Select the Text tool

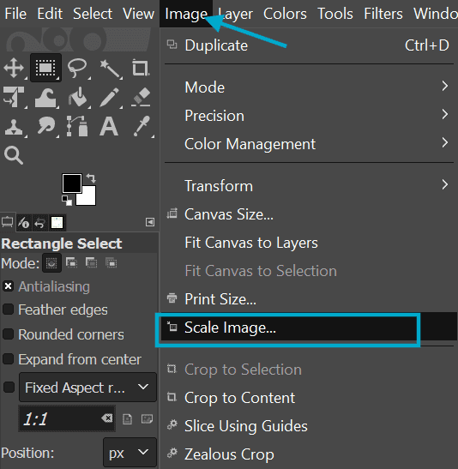(x=109, y=126)
